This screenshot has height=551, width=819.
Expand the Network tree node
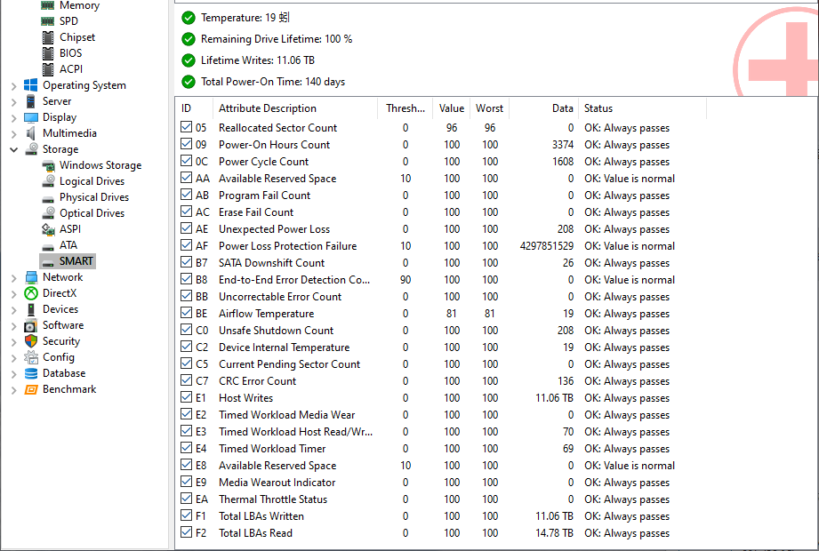point(13,278)
